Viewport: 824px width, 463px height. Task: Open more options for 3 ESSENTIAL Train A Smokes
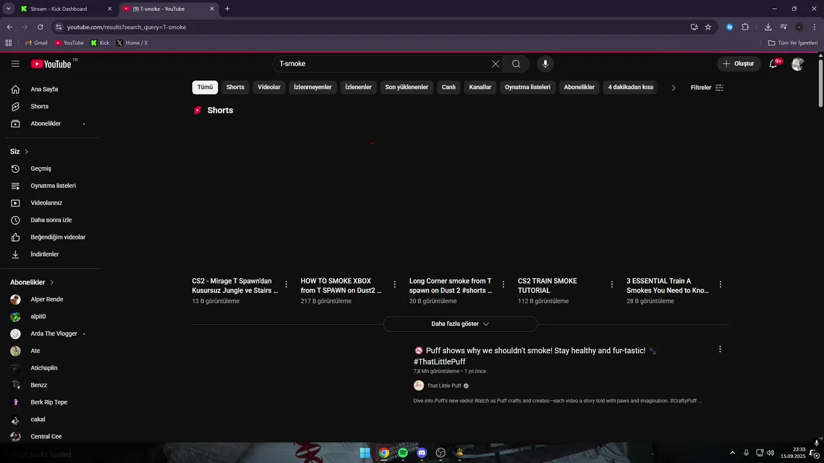point(720,284)
